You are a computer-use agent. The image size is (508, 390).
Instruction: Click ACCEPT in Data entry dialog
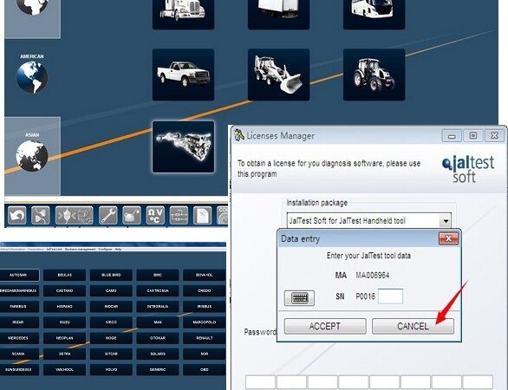click(x=325, y=326)
